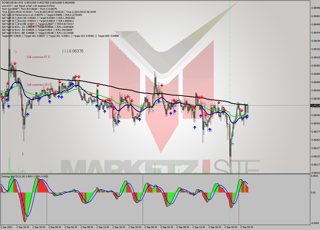Click price axis value 0.06439

point(315,41)
